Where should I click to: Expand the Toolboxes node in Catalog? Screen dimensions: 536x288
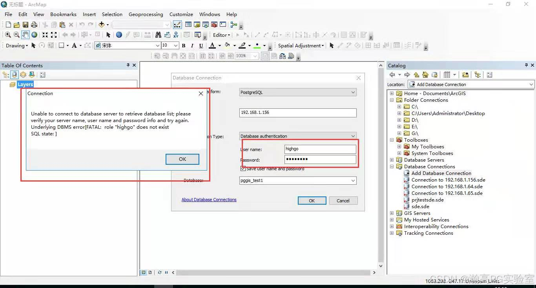(x=392, y=140)
